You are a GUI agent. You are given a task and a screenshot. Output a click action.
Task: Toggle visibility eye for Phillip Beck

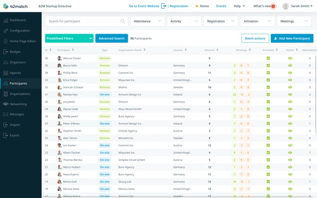(290, 73)
